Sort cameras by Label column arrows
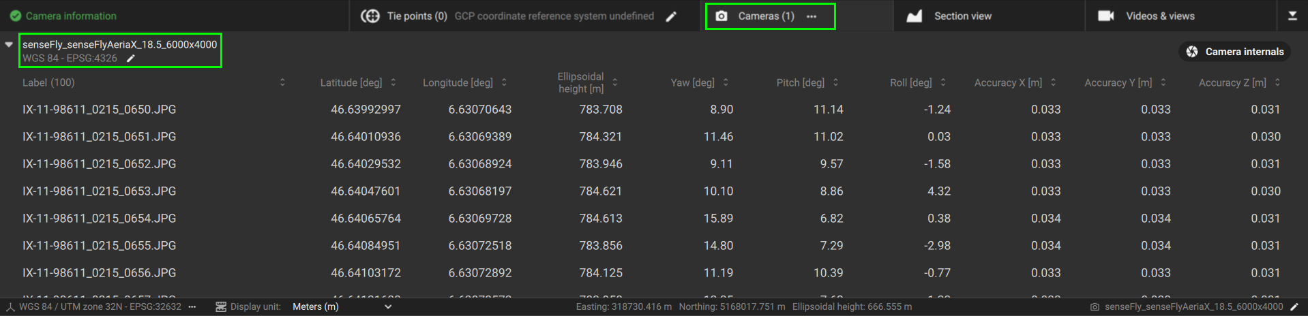This screenshot has width=1308, height=316. (282, 82)
